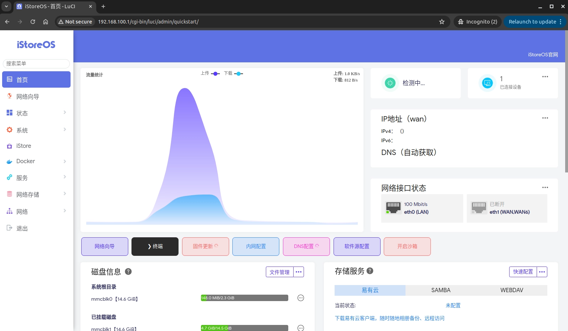Click the connected devices monitor icon
The height and width of the screenshot is (331, 568).
[x=487, y=83]
